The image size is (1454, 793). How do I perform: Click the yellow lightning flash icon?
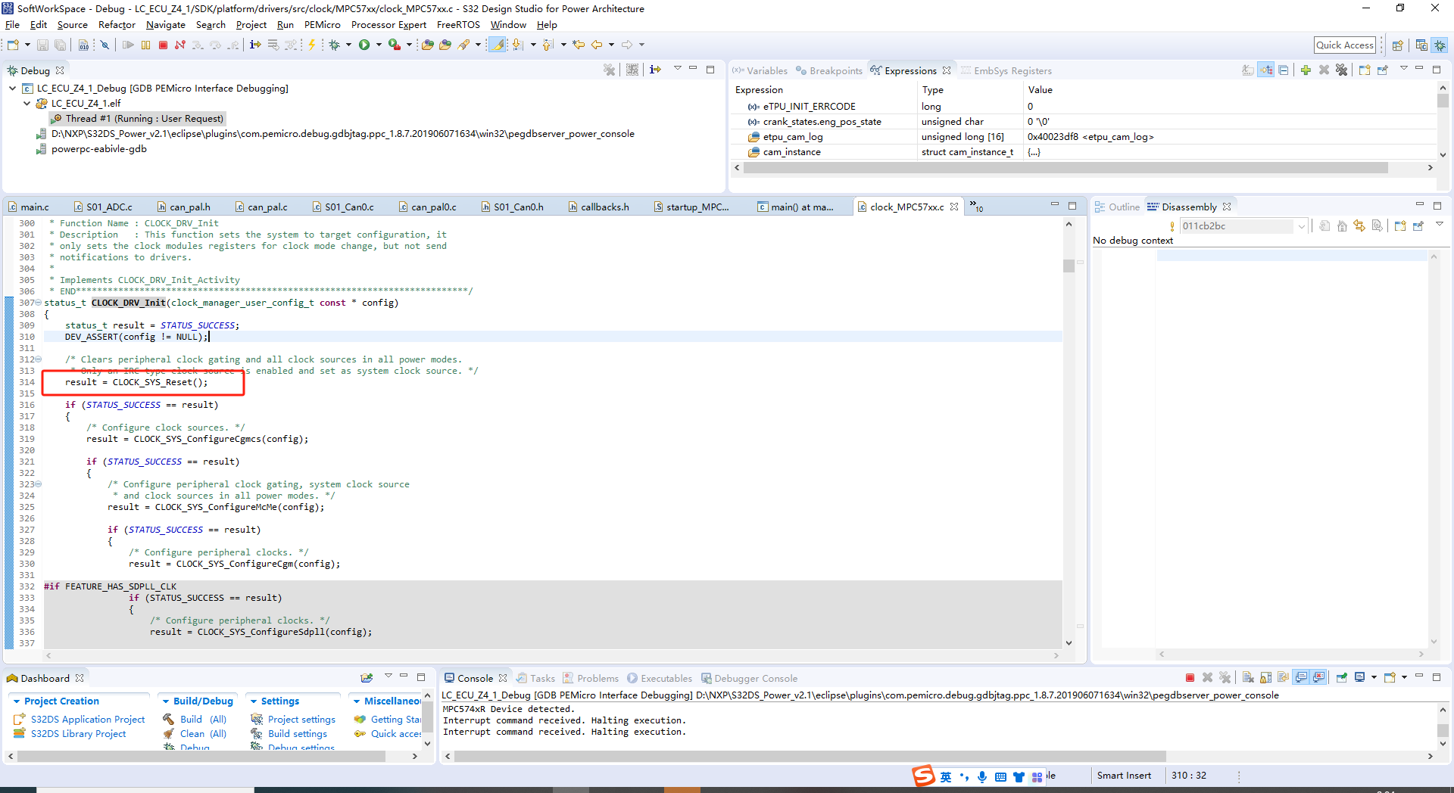coord(311,45)
